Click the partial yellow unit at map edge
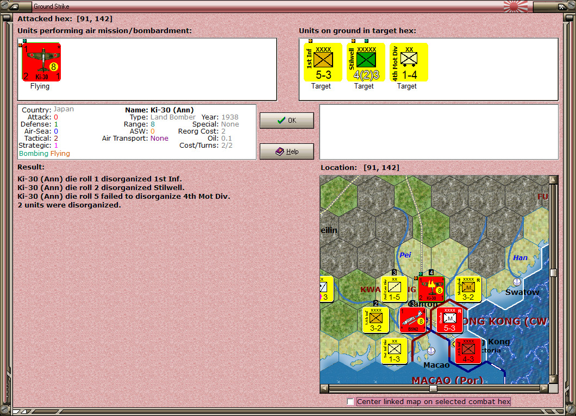 (x=327, y=289)
